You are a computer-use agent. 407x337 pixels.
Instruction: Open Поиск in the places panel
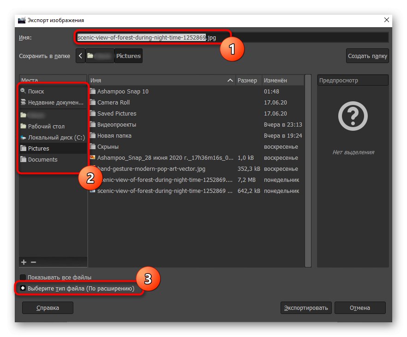(x=53, y=91)
